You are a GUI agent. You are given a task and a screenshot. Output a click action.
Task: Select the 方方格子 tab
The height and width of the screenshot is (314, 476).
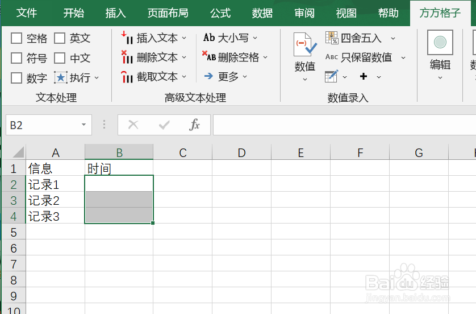click(440, 13)
